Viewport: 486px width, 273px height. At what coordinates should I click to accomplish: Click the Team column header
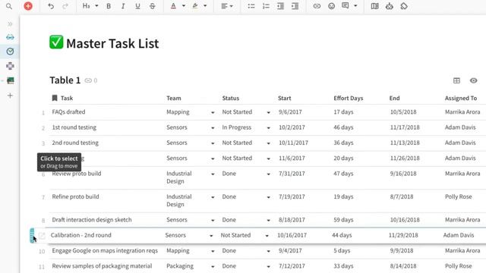(174, 98)
